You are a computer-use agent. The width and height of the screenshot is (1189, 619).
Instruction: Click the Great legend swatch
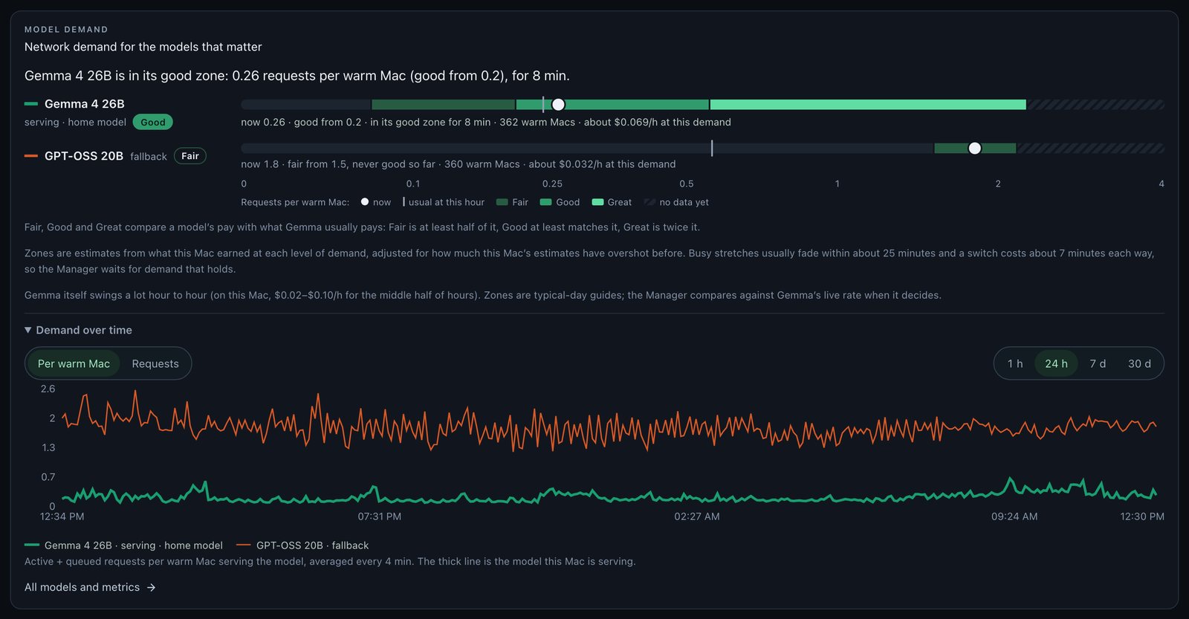click(x=597, y=202)
